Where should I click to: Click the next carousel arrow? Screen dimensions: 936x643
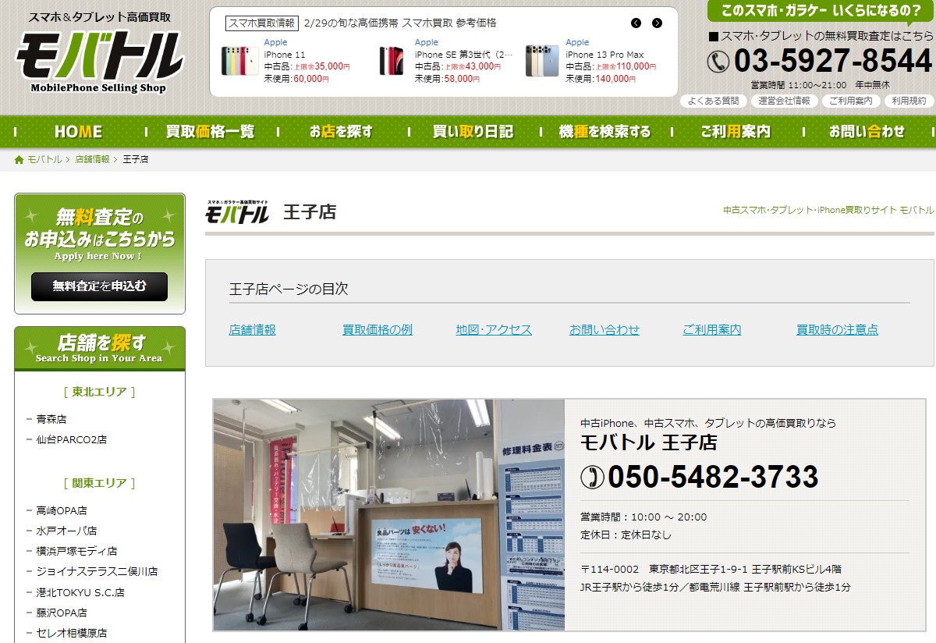click(x=657, y=23)
